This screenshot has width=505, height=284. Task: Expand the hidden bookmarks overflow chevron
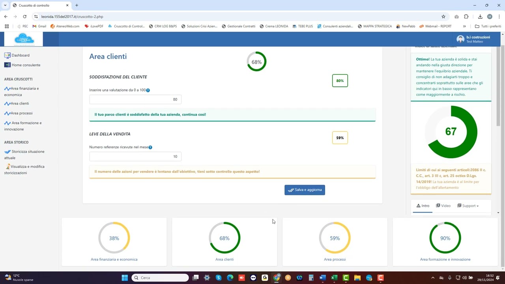pyautogui.click(x=464, y=26)
